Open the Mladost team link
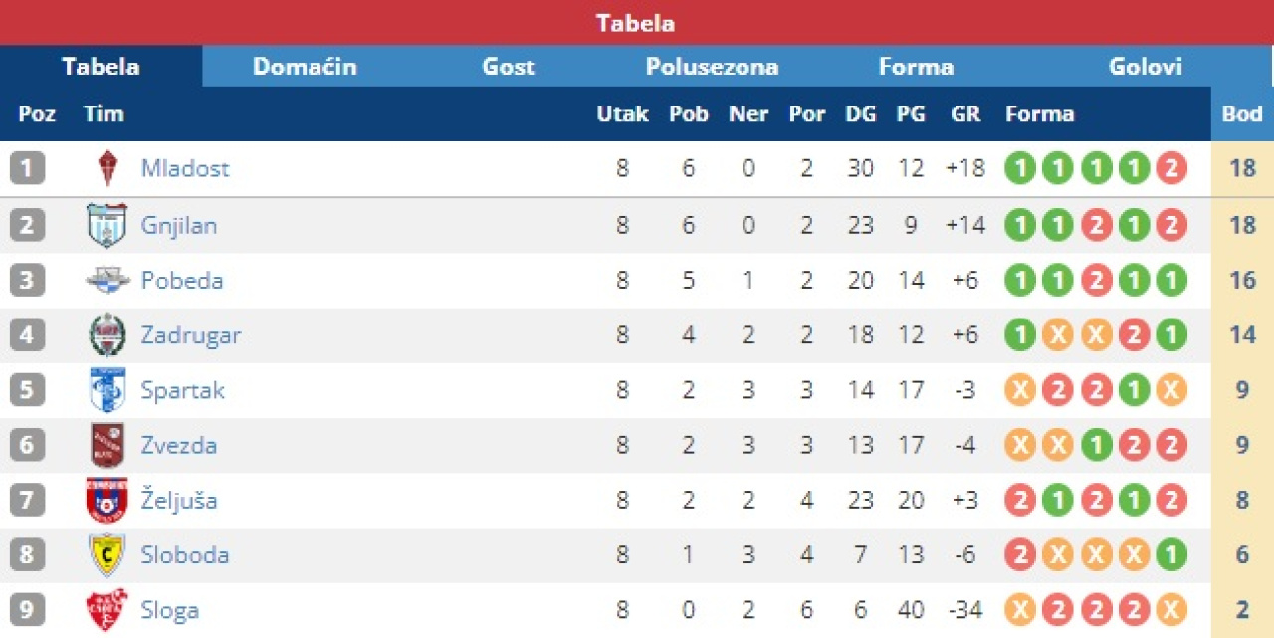 [x=185, y=168]
